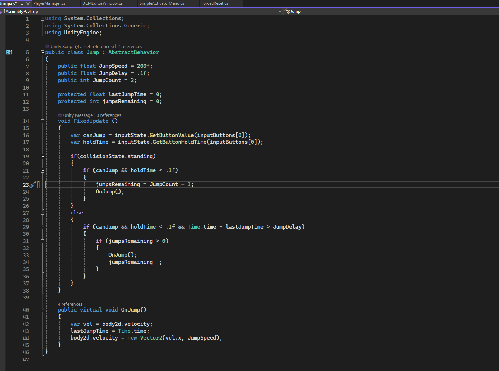The height and width of the screenshot is (371, 499).
Task: Click the 200f value on line 7
Action: tap(143, 66)
